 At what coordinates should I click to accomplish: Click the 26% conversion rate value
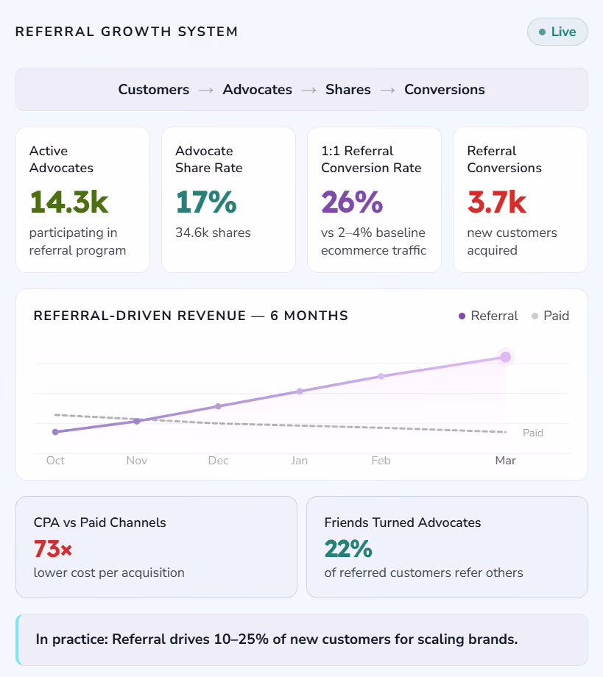click(352, 202)
